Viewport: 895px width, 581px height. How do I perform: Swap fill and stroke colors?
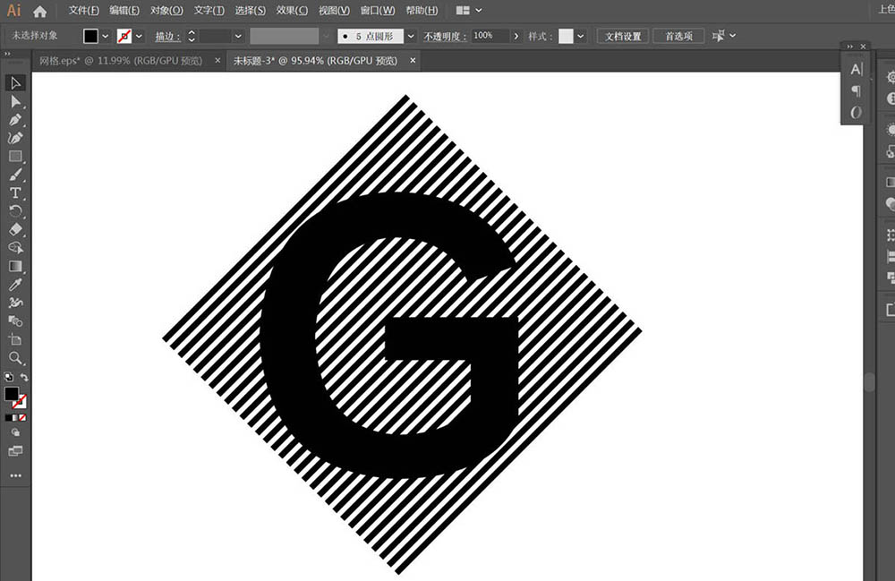pos(24,377)
